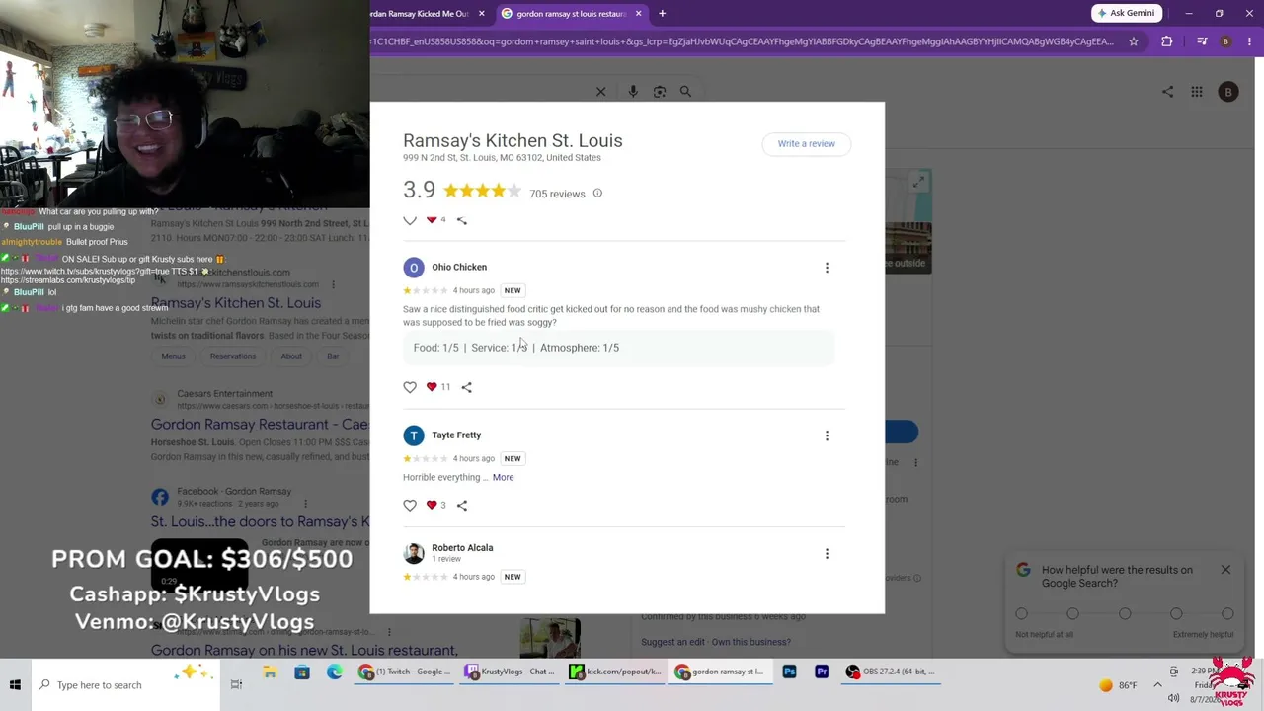Clear the Google search box
This screenshot has width=1264, height=711.
pos(600,92)
